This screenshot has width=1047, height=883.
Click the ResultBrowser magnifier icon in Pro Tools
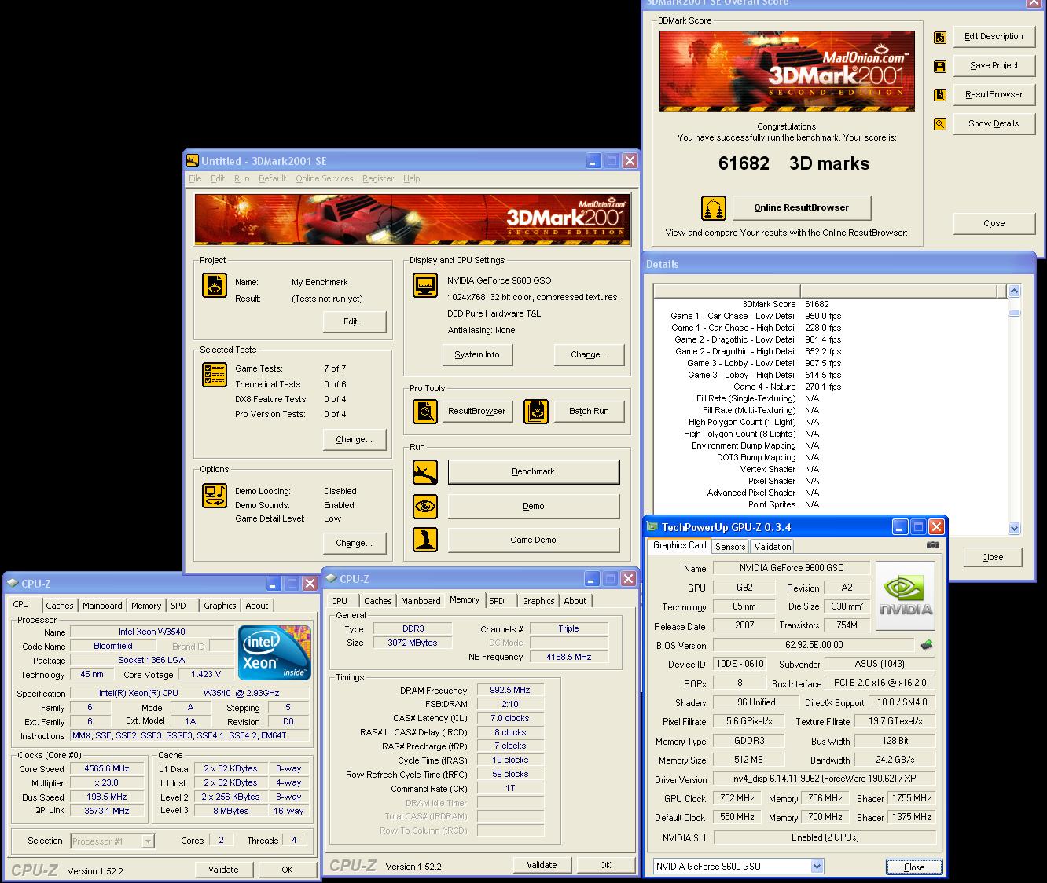(x=425, y=411)
